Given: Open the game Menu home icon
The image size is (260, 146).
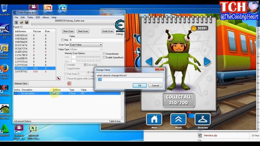Looking at the screenshot, I should pyautogui.click(x=154, y=119).
